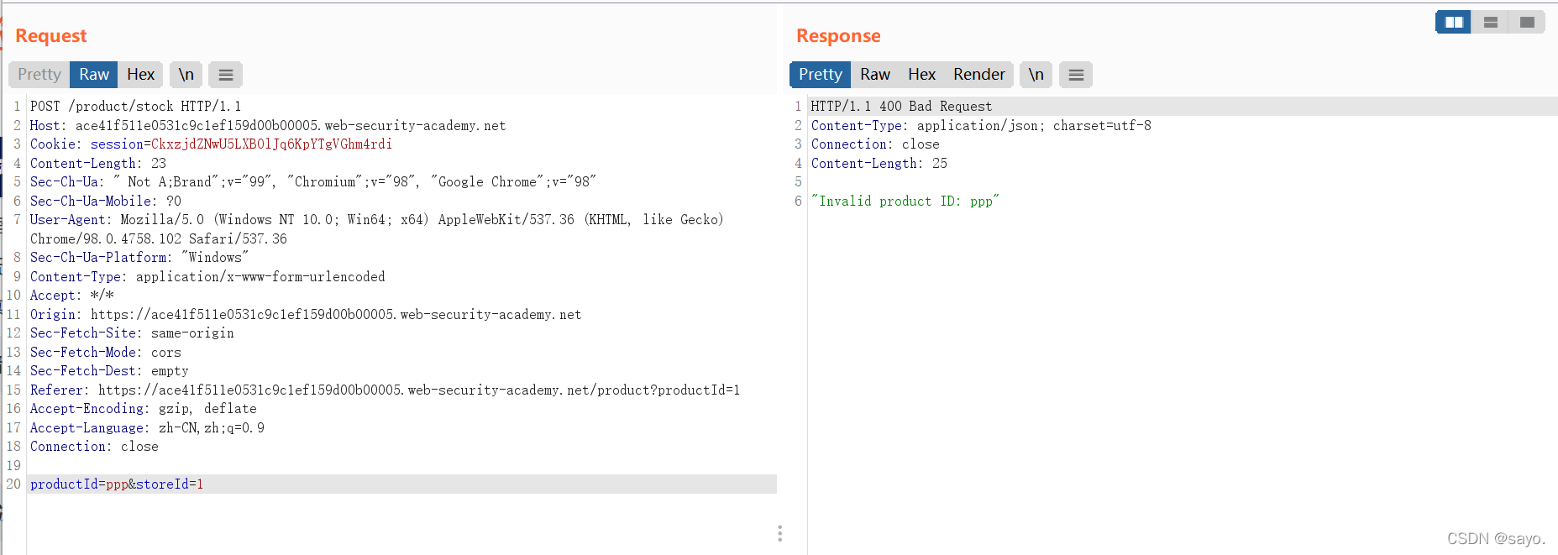Click the 'HTTP/1.1 400 Bad Request' status line

(901, 107)
